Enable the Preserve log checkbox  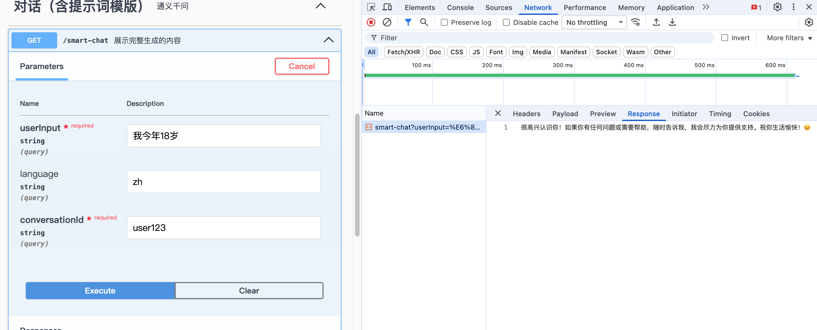pyautogui.click(x=444, y=23)
